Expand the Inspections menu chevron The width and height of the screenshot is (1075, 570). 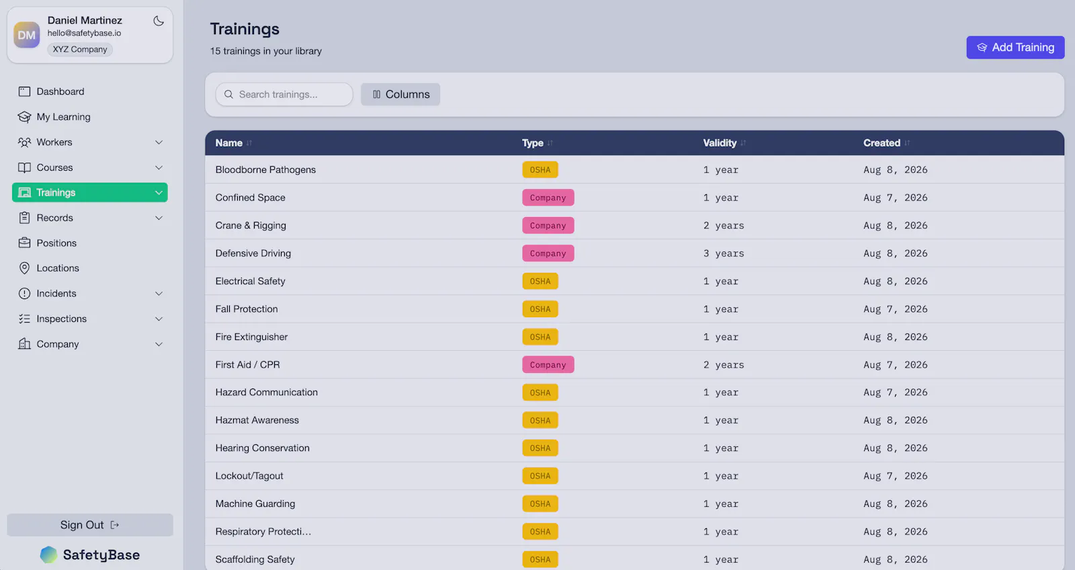click(x=159, y=319)
